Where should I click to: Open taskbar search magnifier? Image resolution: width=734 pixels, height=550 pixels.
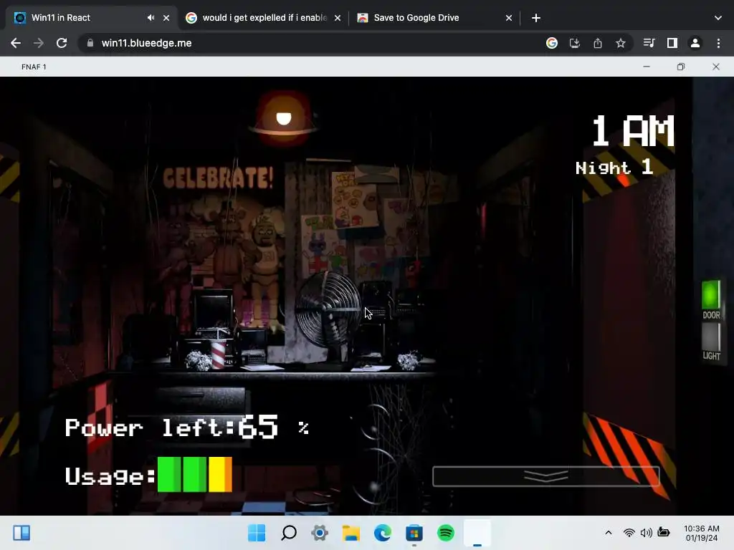(289, 533)
